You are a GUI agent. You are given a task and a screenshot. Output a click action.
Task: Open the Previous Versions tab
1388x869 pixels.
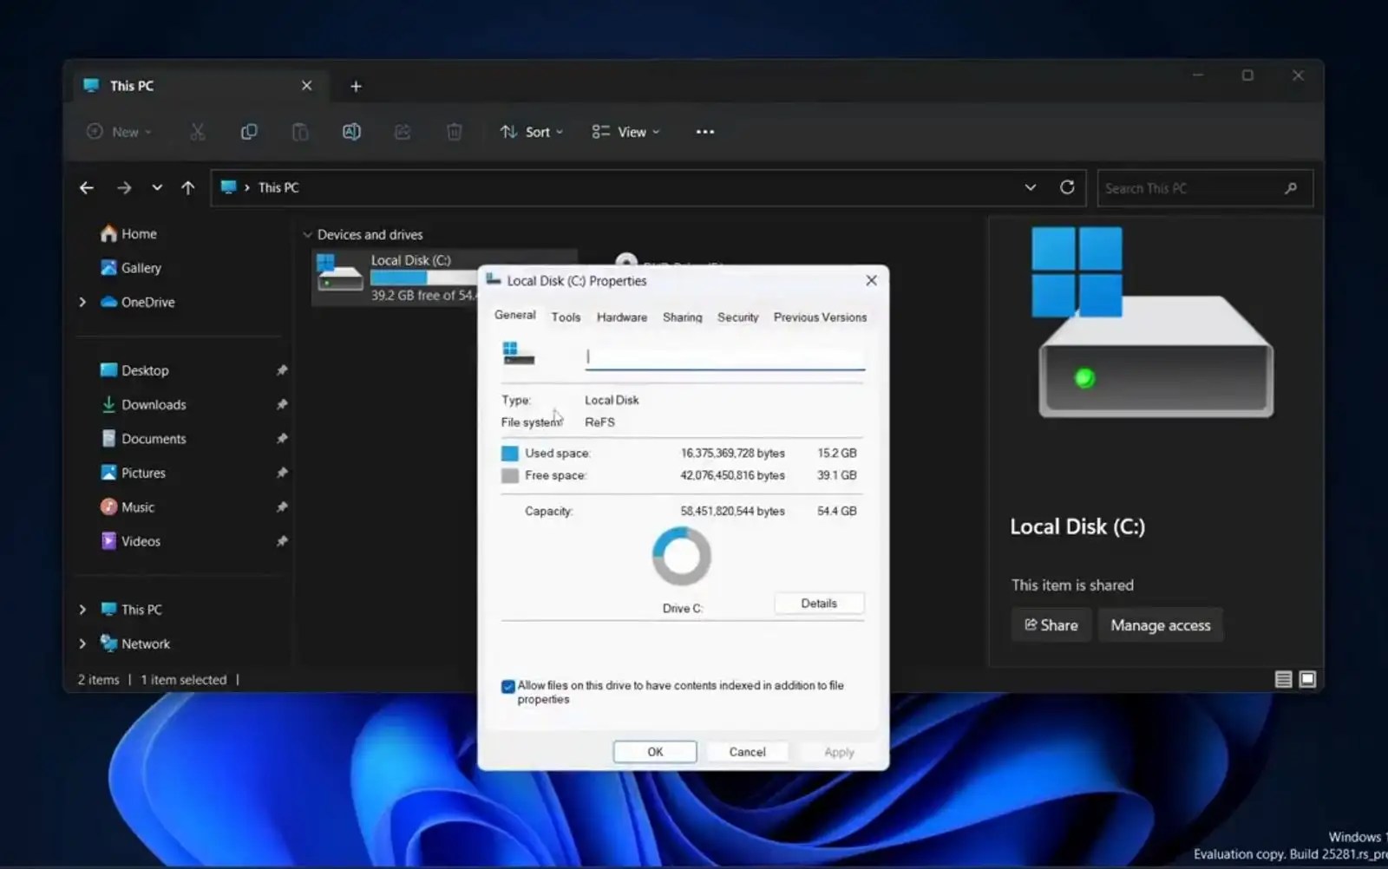pos(819,317)
